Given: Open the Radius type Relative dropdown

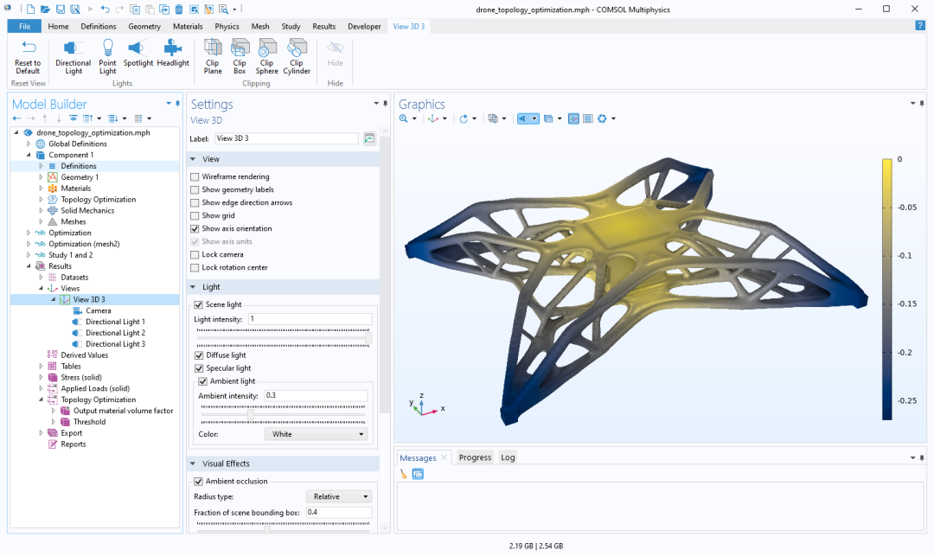Looking at the screenshot, I should pyautogui.click(x=339, y=496).
